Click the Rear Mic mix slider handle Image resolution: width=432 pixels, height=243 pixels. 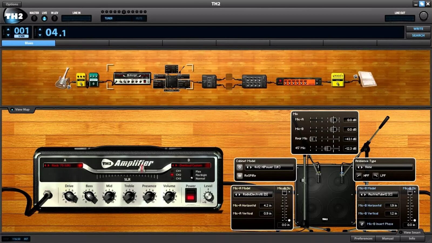[313, 139]
